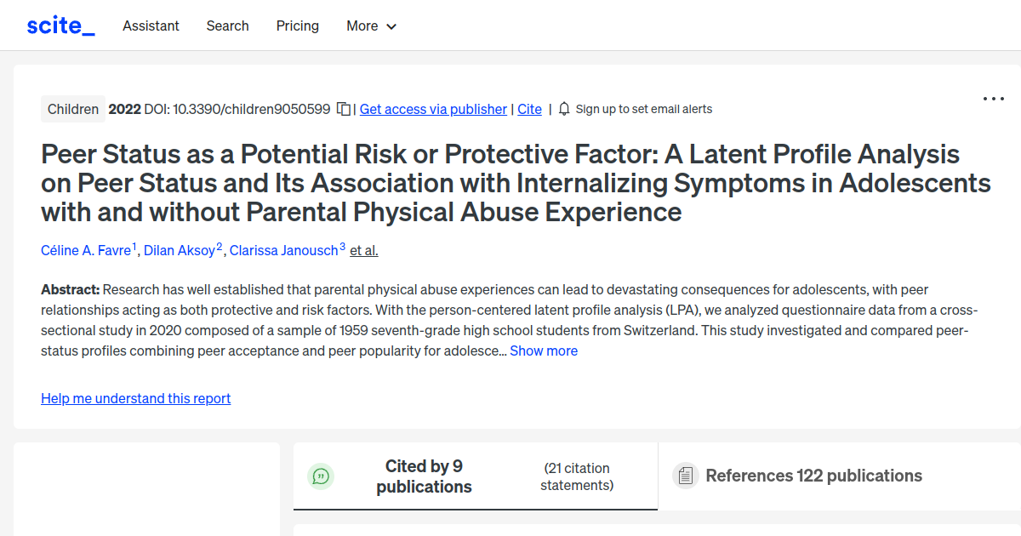
Task: Click the Children journal label
Action: [72, 109]
